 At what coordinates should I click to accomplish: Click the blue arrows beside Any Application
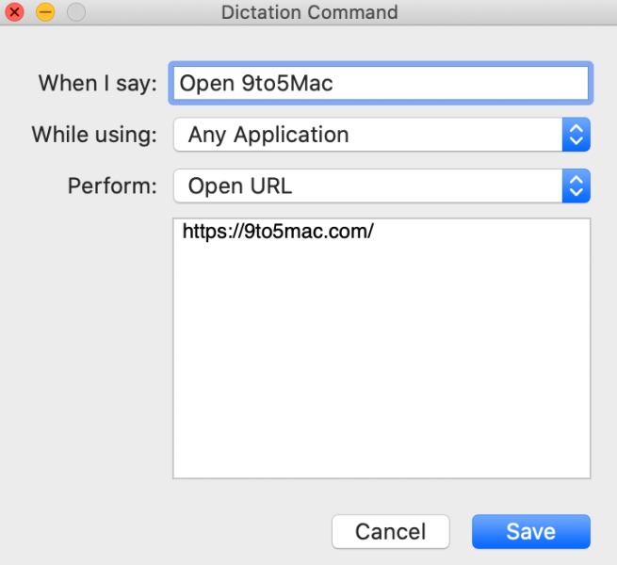coord(576,135)
